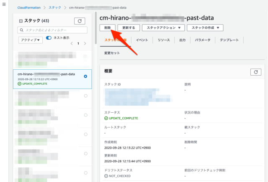Viewport: 268px width, 182px height.
Task: Expand the スタックアクション dropdown
Action: point(163,28)
